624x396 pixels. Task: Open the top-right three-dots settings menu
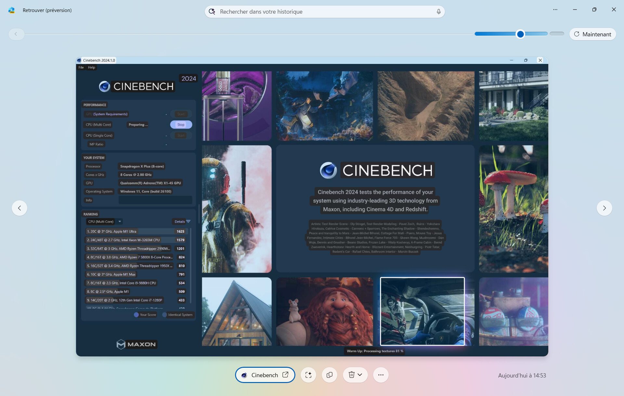click(555, 10)
